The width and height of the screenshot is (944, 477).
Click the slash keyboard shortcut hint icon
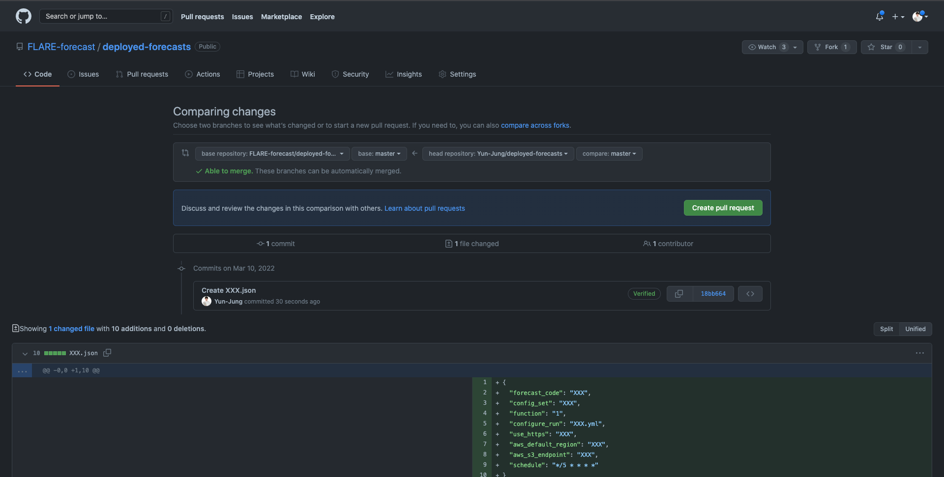pos(166,16)
